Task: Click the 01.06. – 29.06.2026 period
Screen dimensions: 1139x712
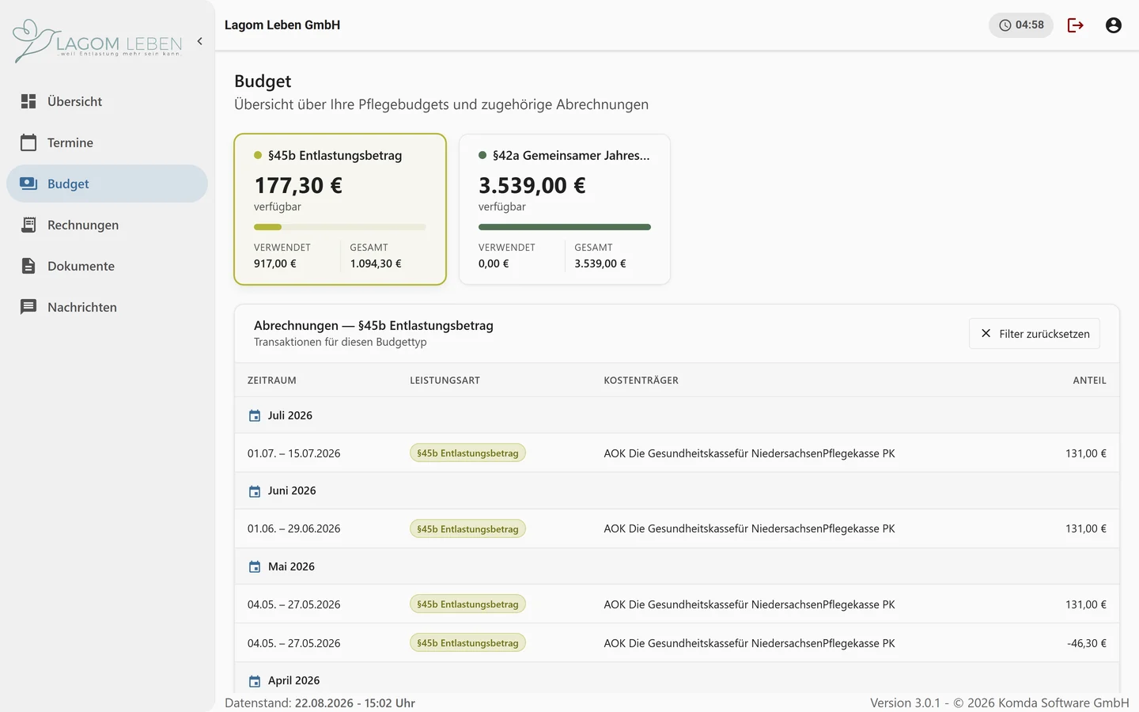Action: click(293, 528)
